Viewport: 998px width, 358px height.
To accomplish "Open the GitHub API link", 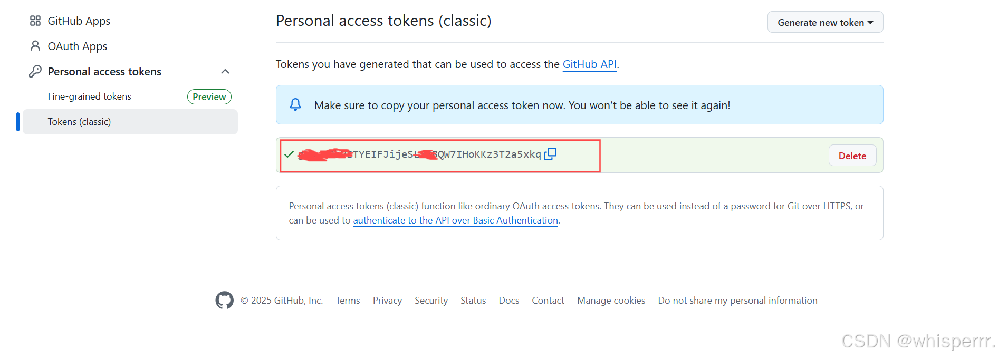I will pyautogui.click(x=589, y=64).
